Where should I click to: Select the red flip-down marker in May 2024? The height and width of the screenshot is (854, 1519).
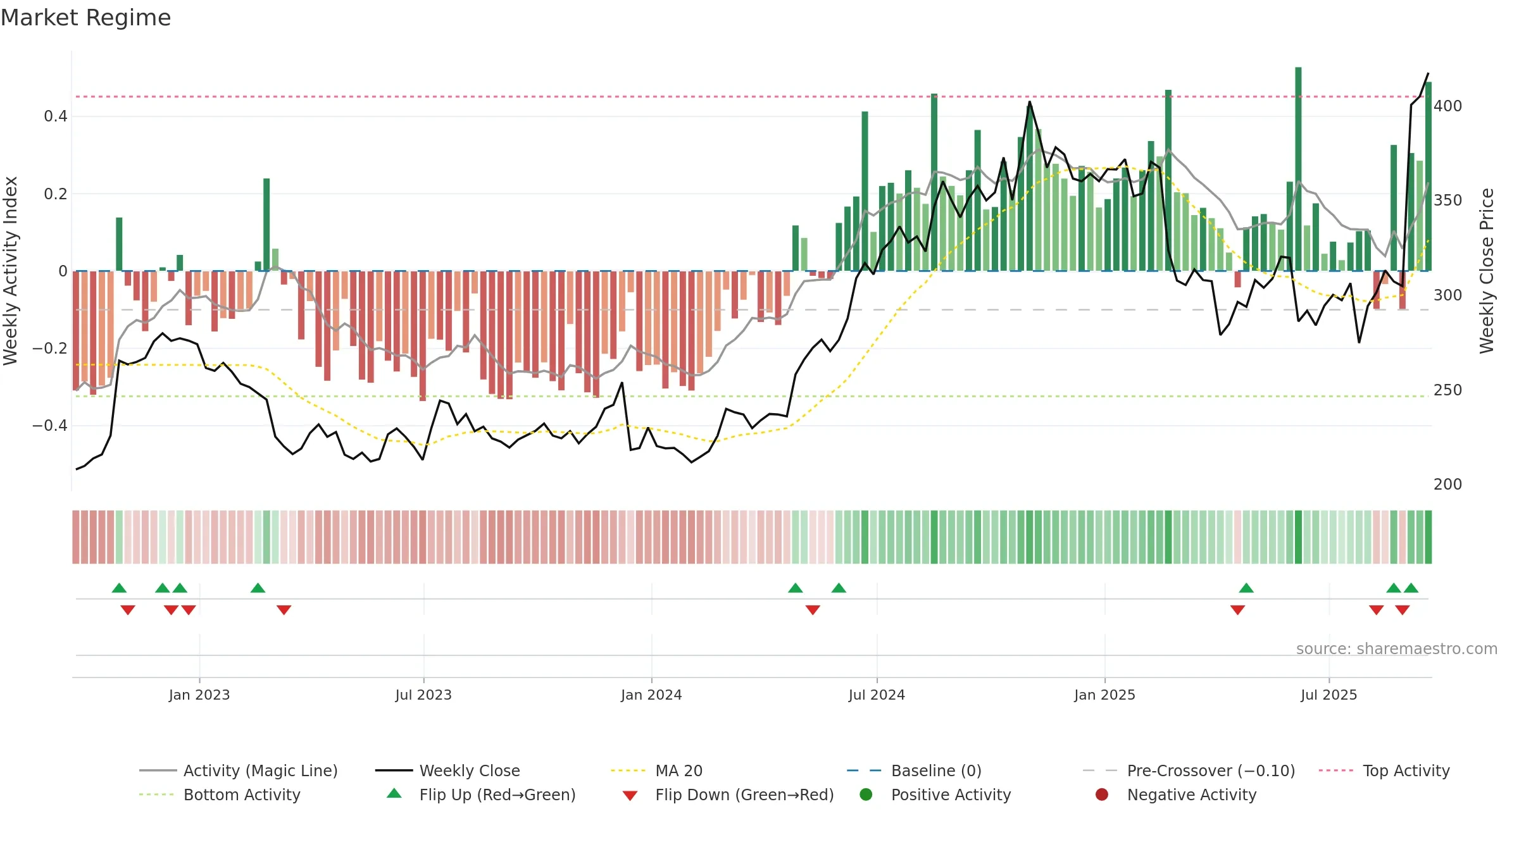pos(813,610)
